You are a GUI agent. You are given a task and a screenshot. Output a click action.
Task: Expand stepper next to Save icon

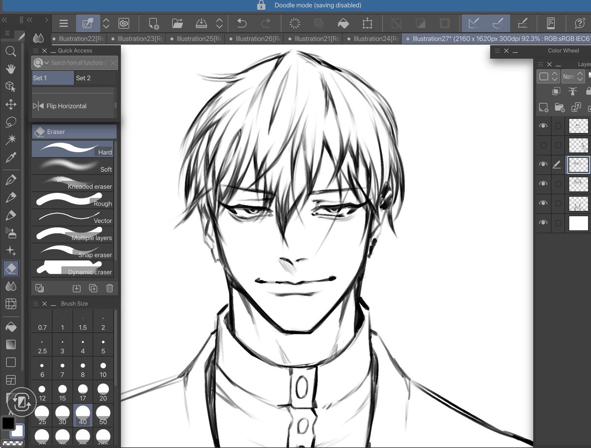point(220,23)
